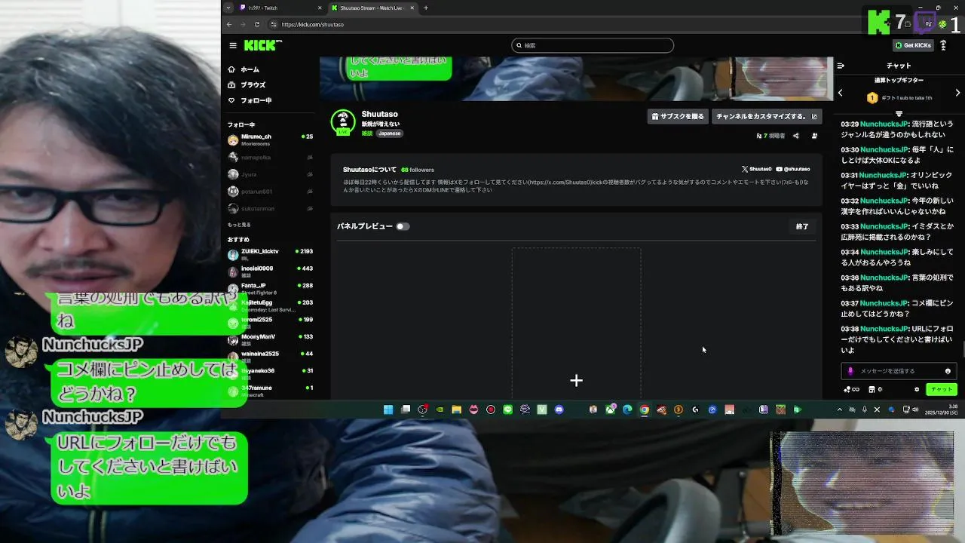Click the Japanese language tag
Viewport: 965px width, 543px height.
click(389, 133)
